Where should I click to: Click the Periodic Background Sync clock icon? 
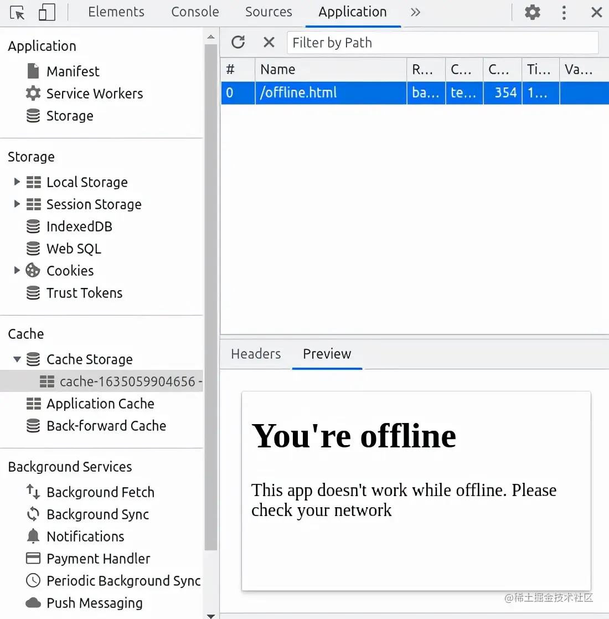coord(33,580)
